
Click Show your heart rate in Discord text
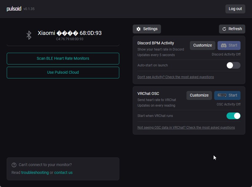[x=160, y=49]
